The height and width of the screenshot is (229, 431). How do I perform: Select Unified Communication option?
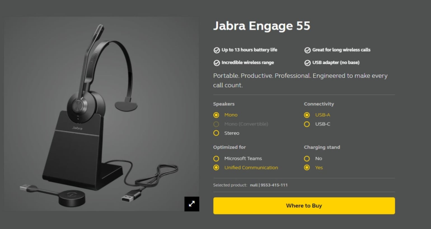[216, 168]
